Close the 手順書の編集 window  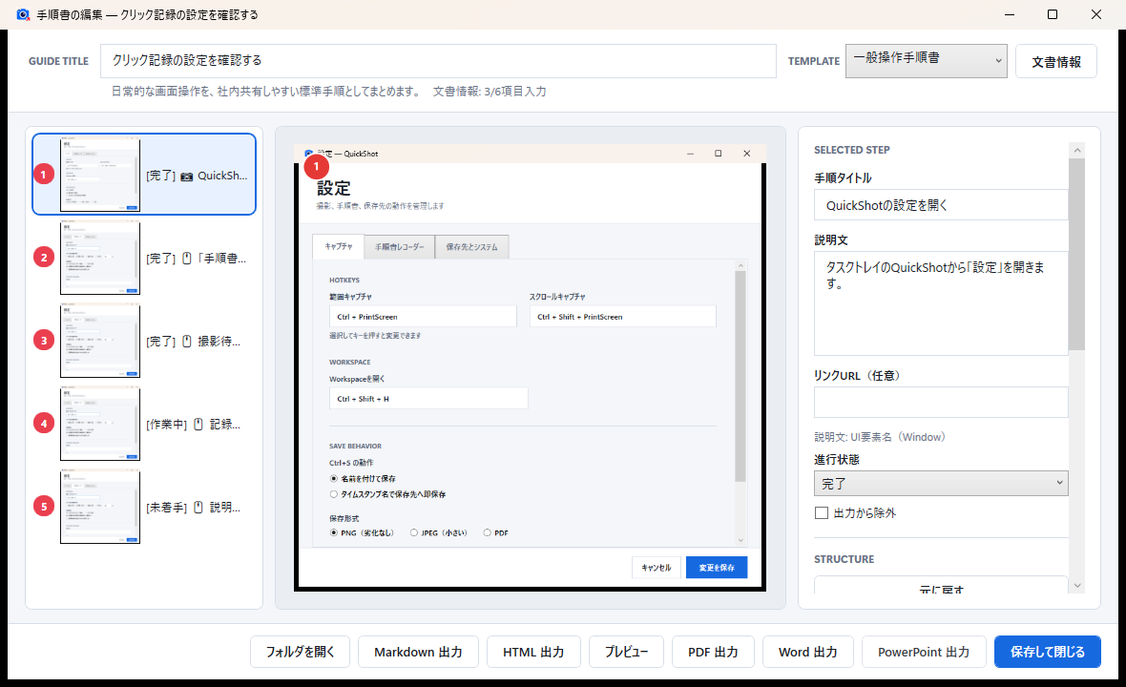click(1095, 14)
